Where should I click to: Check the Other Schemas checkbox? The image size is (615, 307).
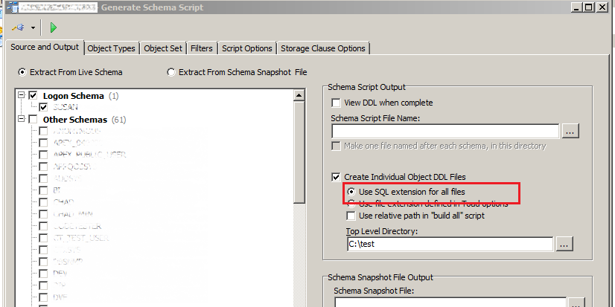[32, 120]
